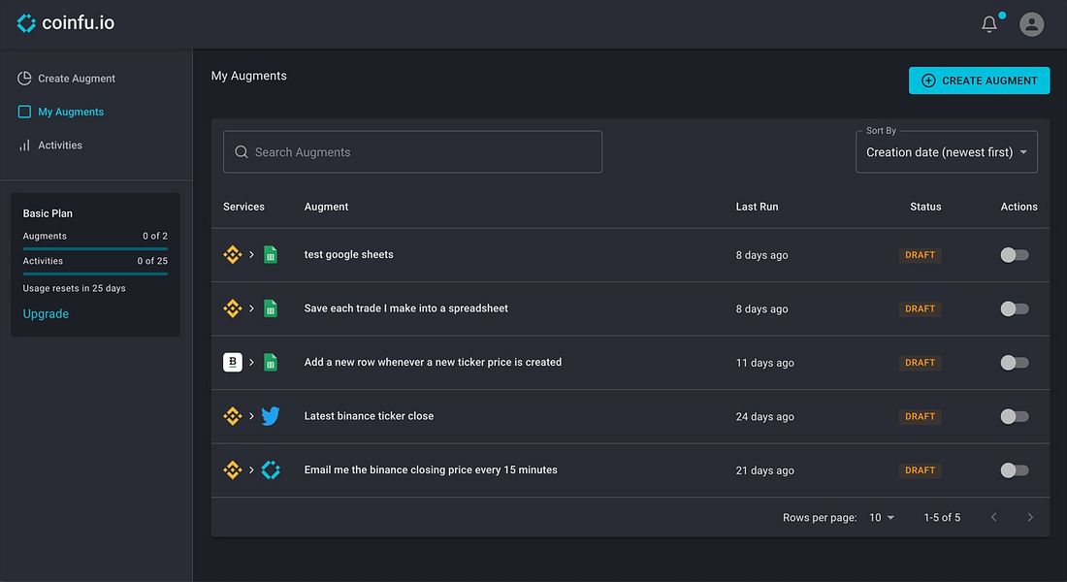Open the notifications bell
The width and height of the screenshot is (1067, 582).
click(989, 24)
